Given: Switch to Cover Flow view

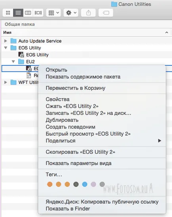Looking at the screenshot, I should 38,13.
